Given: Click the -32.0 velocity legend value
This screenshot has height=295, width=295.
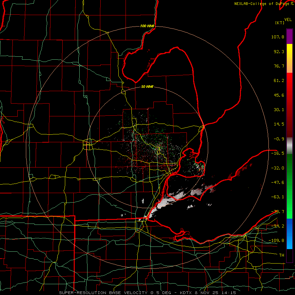Looking at the screenshot, I should tap(278, 168).
